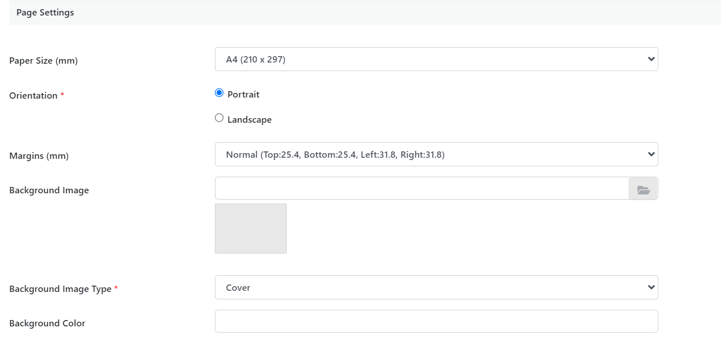This screenshot has width=721, height=347.
Task: Click the Background Color label text
Action: pos(47,323)
